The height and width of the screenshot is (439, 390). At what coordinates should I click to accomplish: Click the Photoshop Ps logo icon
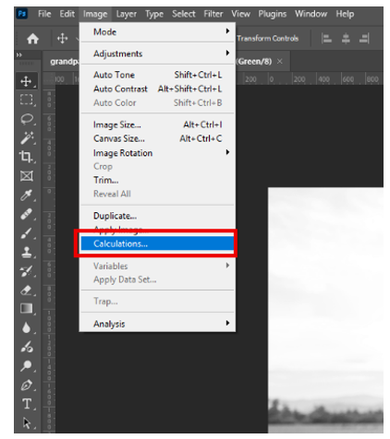point(22,14)
